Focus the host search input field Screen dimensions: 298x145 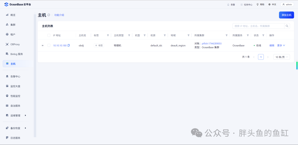pos(258,26)
